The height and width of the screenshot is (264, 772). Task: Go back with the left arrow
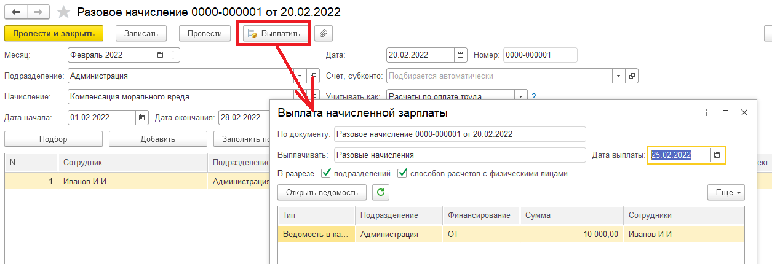[15, 12]
